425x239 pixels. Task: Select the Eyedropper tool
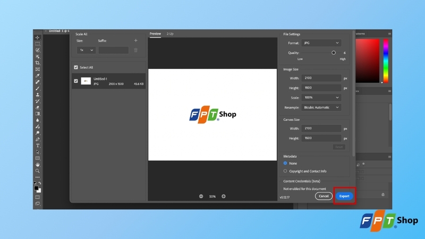37,75
